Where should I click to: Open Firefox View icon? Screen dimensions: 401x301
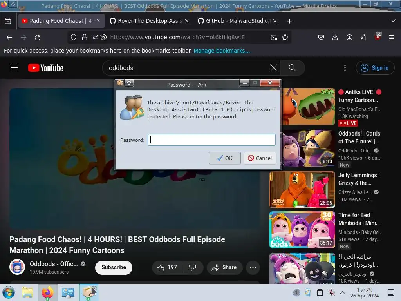tap(8, 21)
